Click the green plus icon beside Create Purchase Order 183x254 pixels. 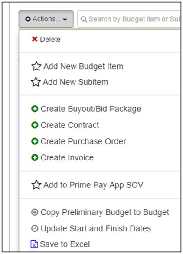coord(35,141)
